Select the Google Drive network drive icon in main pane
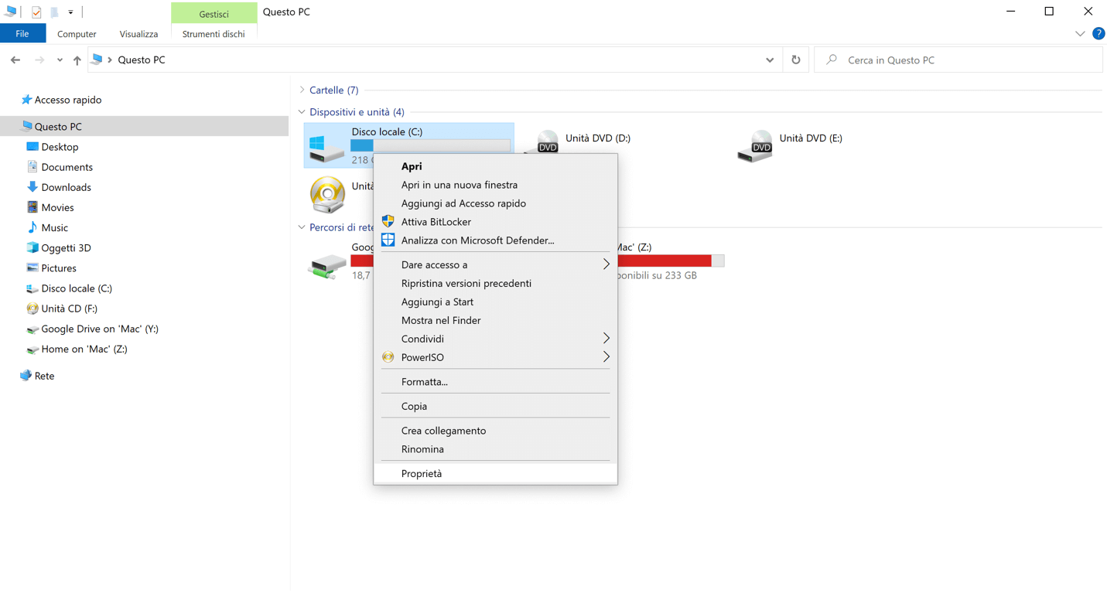The height and width of the screenshot is (593, 1107). [327, 266]
